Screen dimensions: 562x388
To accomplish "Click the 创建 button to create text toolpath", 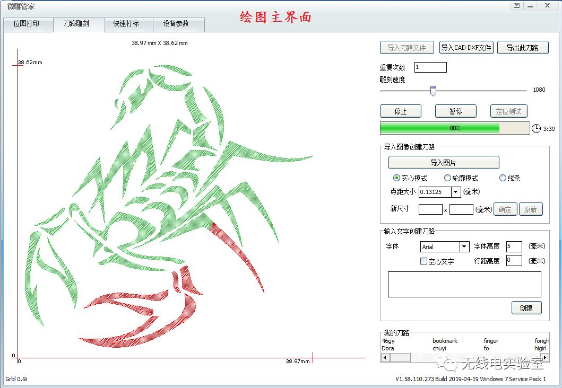I will click(526, 307).
